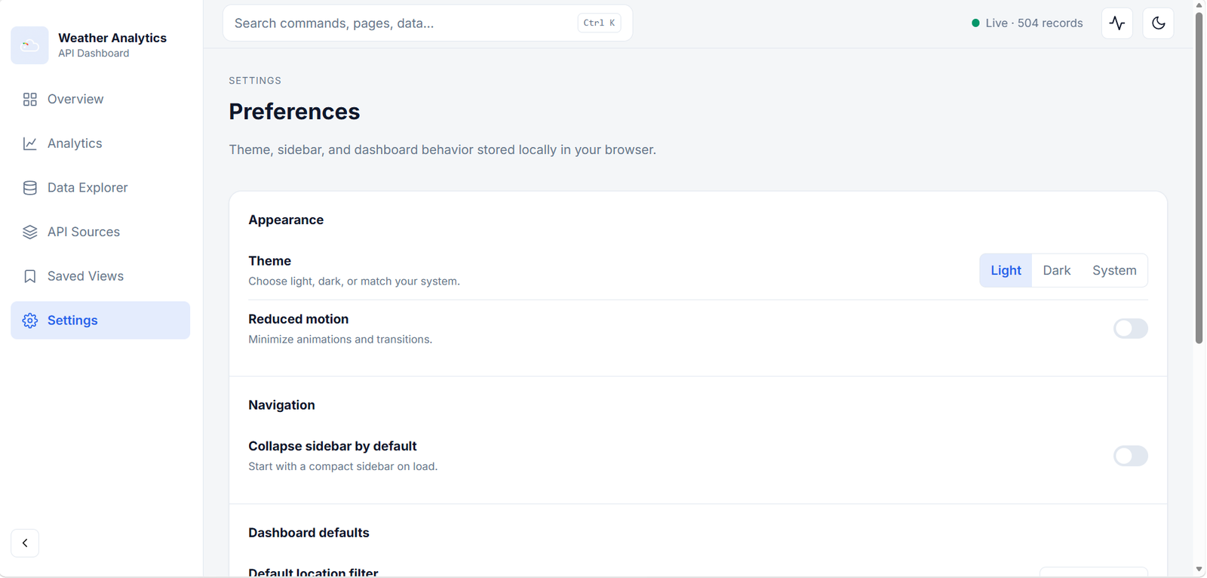1207x578 pixels.
Task: Select Settings in the sidebar
Action: click(x=100, y=321)
